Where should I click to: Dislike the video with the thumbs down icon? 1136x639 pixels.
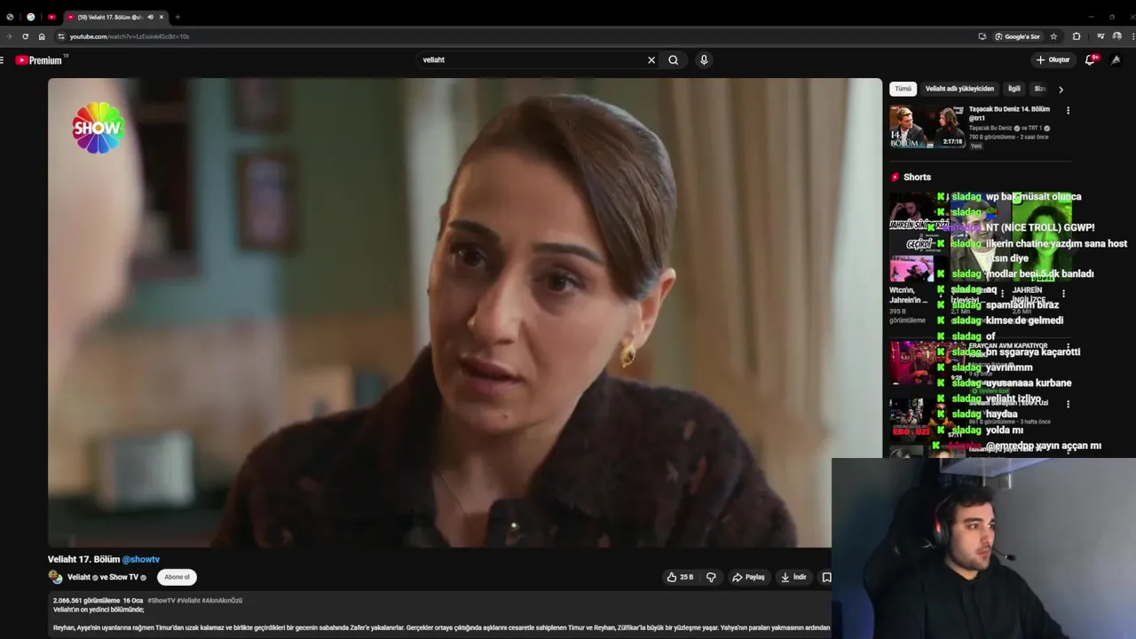point(711,577)
